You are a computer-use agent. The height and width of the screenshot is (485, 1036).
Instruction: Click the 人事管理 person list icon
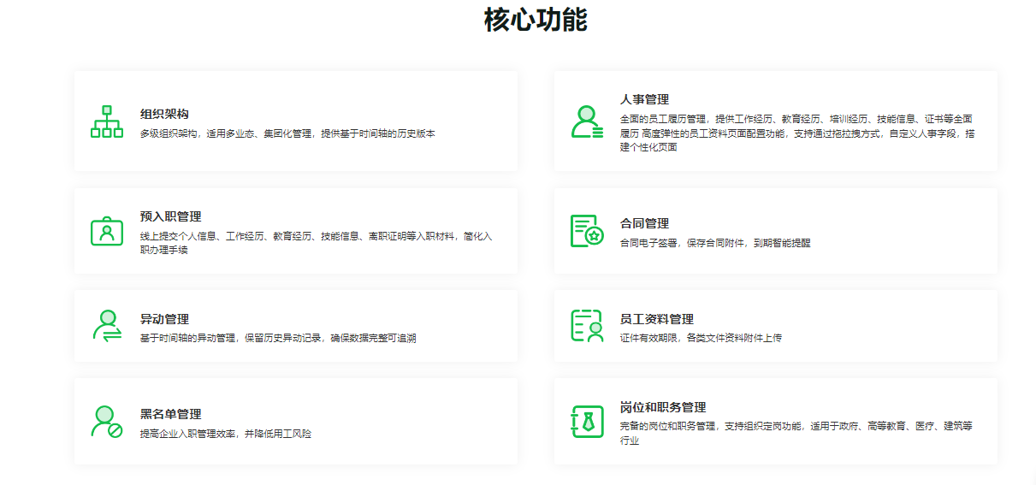[x=587, y=121]
